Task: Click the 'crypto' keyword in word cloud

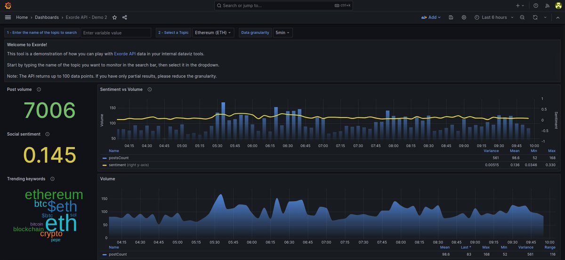Action: 51,234
